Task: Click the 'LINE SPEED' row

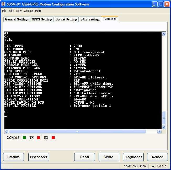Action: click(52, 71)
